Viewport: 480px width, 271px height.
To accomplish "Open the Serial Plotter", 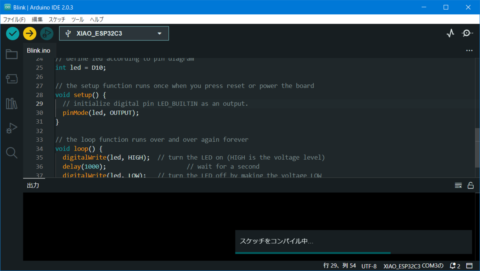I will [x=450, y=33].
